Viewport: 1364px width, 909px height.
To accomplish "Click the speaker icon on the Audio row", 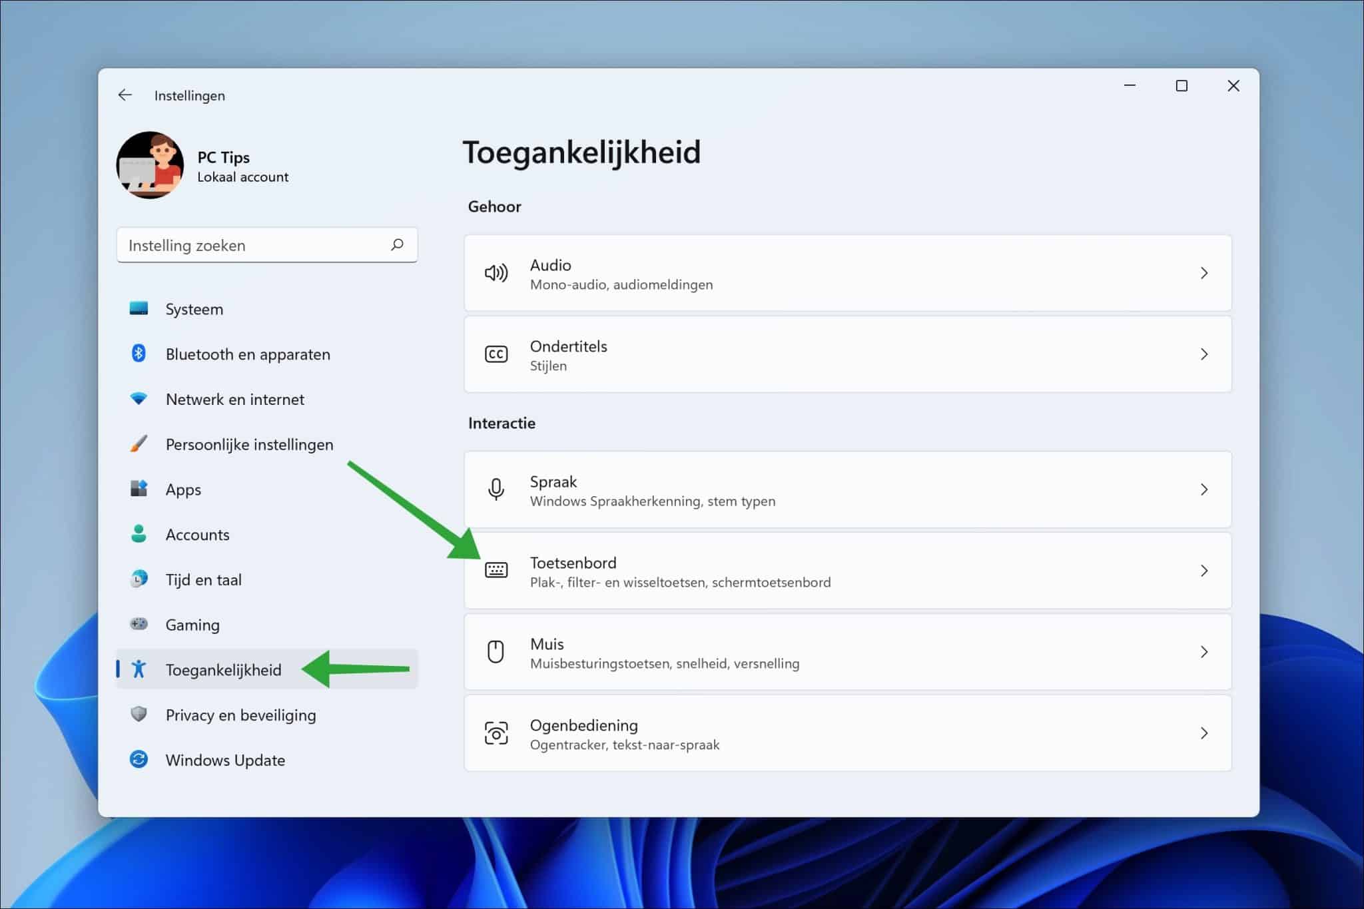I will pyautogui.click(x=497, y=273).
